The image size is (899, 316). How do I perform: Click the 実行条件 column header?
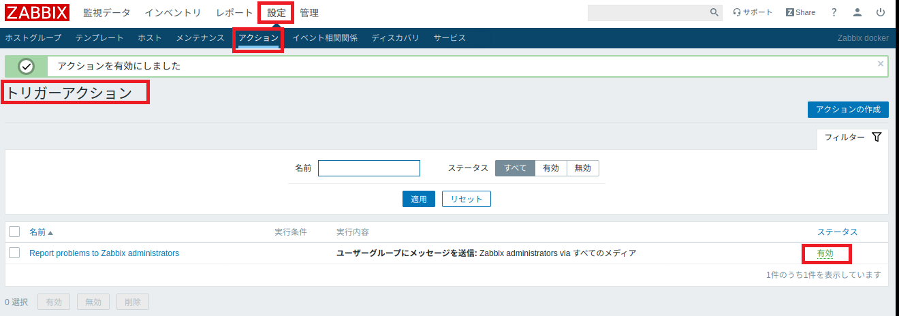291,232
